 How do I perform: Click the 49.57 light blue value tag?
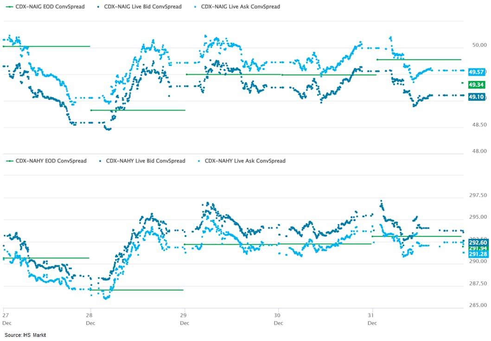click(477, 72)
